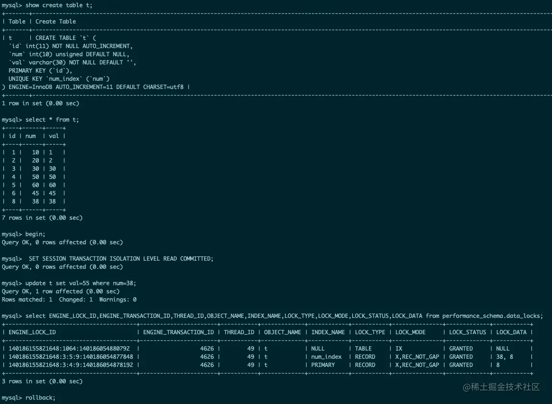Click lock ID '140186155821648:3:5:9:140186054877848'
This screenshot has height=404, width=552.
tap(71, 357)
